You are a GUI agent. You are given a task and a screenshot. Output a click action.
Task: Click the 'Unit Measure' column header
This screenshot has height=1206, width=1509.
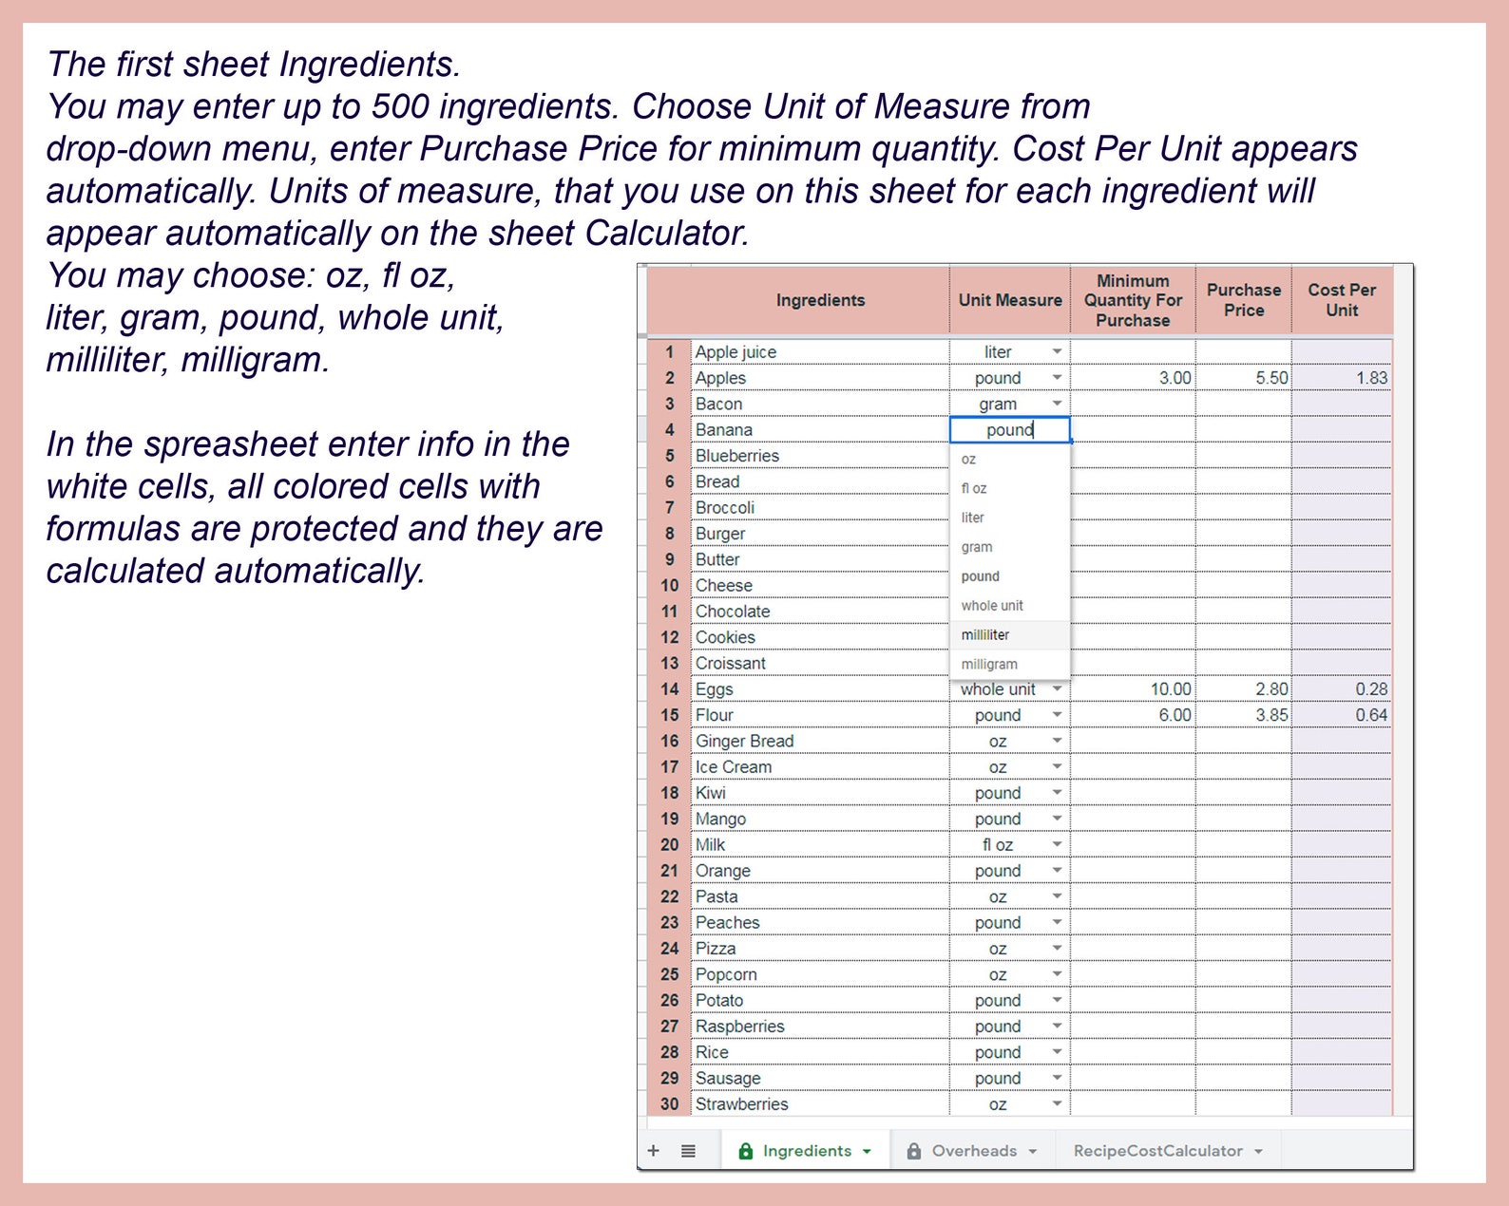tap(1010, 300)
